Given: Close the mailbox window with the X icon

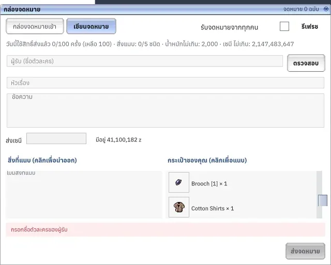Looking at the screenshot, I should pyautogui.click(x=326, y=9).
